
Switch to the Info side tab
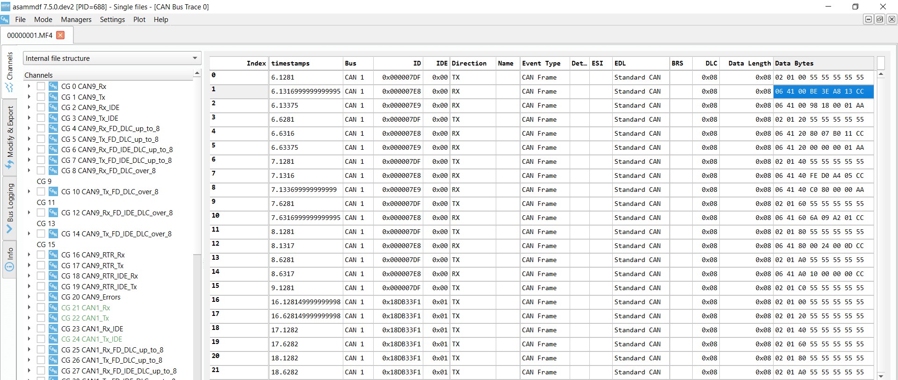tap(9, 260)
